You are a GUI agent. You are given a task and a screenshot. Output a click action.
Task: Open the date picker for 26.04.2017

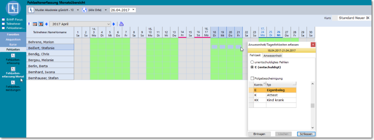coord(133,10)
